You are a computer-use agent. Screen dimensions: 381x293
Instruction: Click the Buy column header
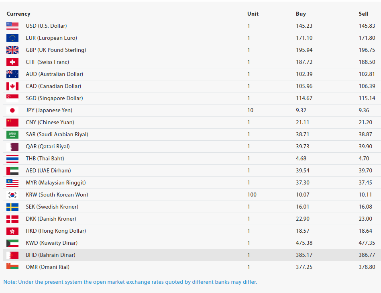click(x=301, y=14)
